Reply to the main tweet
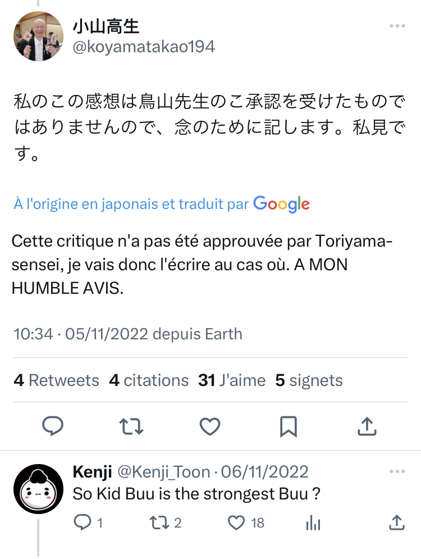 pyautogui.click(x=53, y=427)
